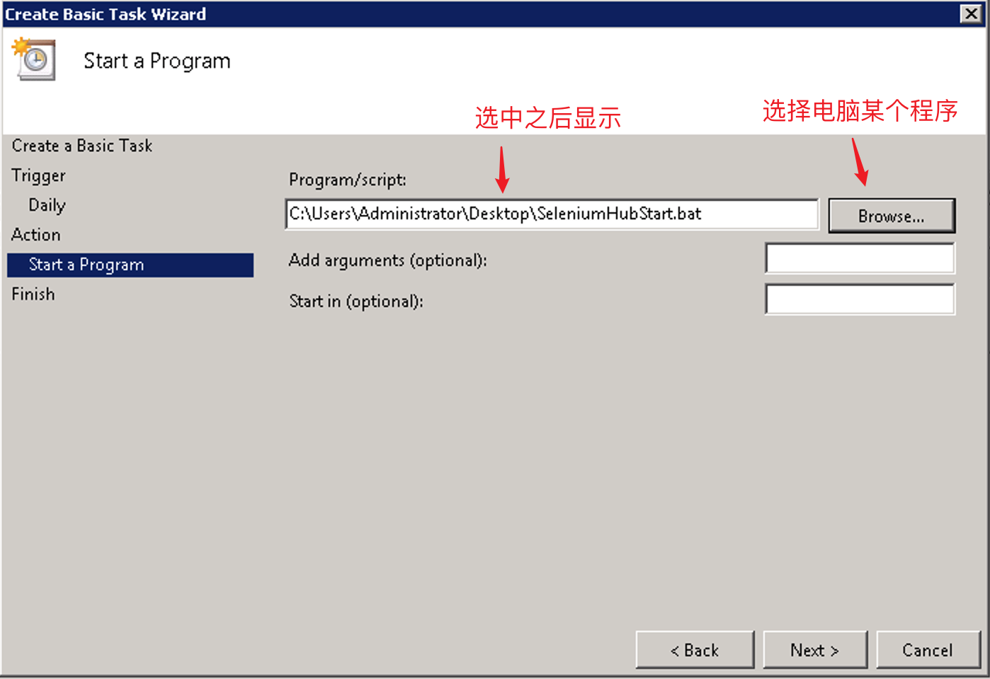Click the Program/script: label
The width and height of the screenshot is (990, 679).
point(348,180)
